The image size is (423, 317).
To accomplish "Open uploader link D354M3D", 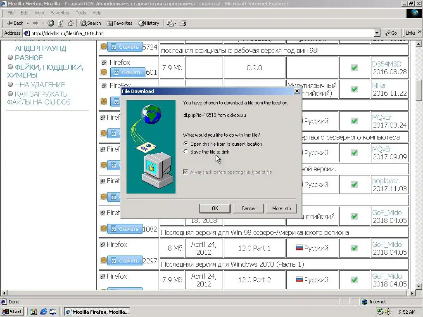I will click(x=387, y=64).
